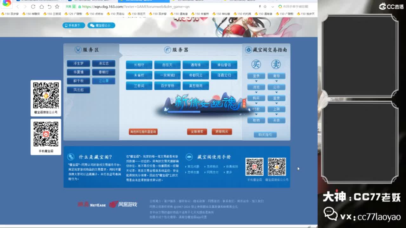Open the 网易支付 help link
This screenshot has height=228, width=406.
pyautogui.click(x=213, y=172)
